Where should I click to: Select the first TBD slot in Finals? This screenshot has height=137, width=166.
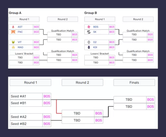tap(130, 100)
